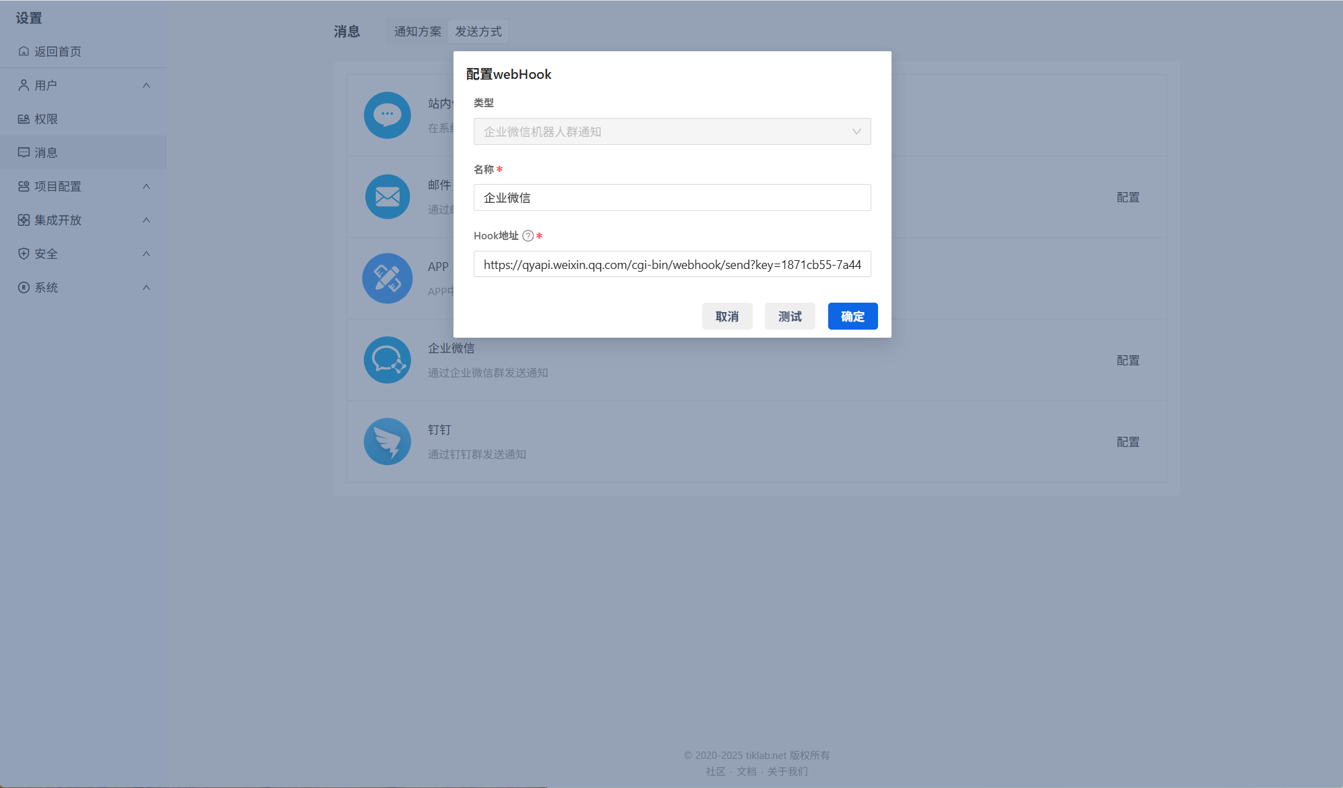This screenshot has height=788, width=1343.
Task: Click the in-site message bubble icon
Action: click(x=387, y=115)
